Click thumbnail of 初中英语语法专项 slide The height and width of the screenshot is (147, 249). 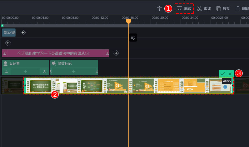[x=41, y=86]
